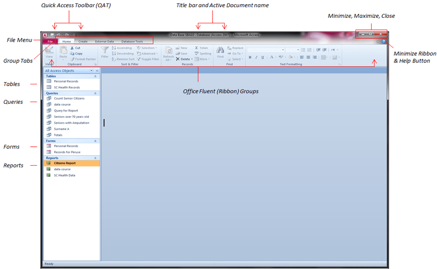The width and height of the screenshot is (437, 269).
Task: Click the Increase Indent icon
Action: coord(324,50)
